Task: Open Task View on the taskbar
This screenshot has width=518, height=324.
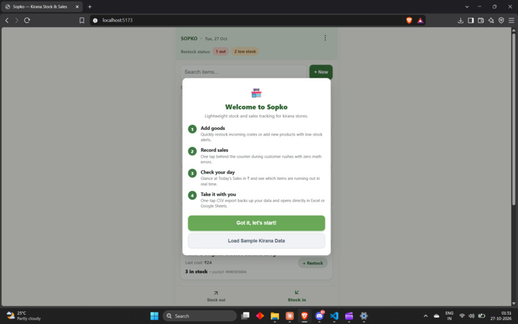Action: tap(245, 316)
